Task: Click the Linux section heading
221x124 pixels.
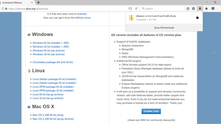Action: click(x=38, y=71)
